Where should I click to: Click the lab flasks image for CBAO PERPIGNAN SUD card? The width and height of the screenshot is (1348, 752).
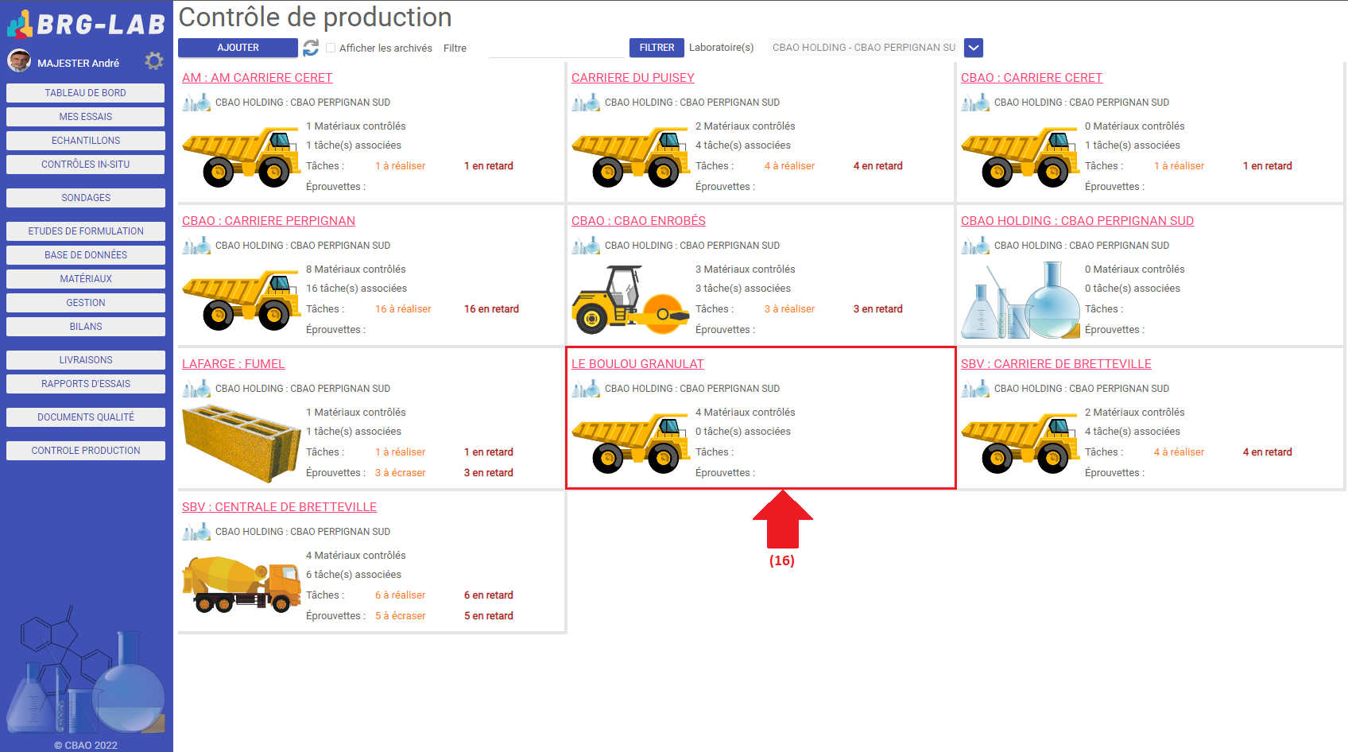tap(1021, 300)
